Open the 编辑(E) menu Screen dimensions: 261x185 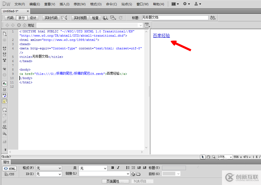coord(35,4)
